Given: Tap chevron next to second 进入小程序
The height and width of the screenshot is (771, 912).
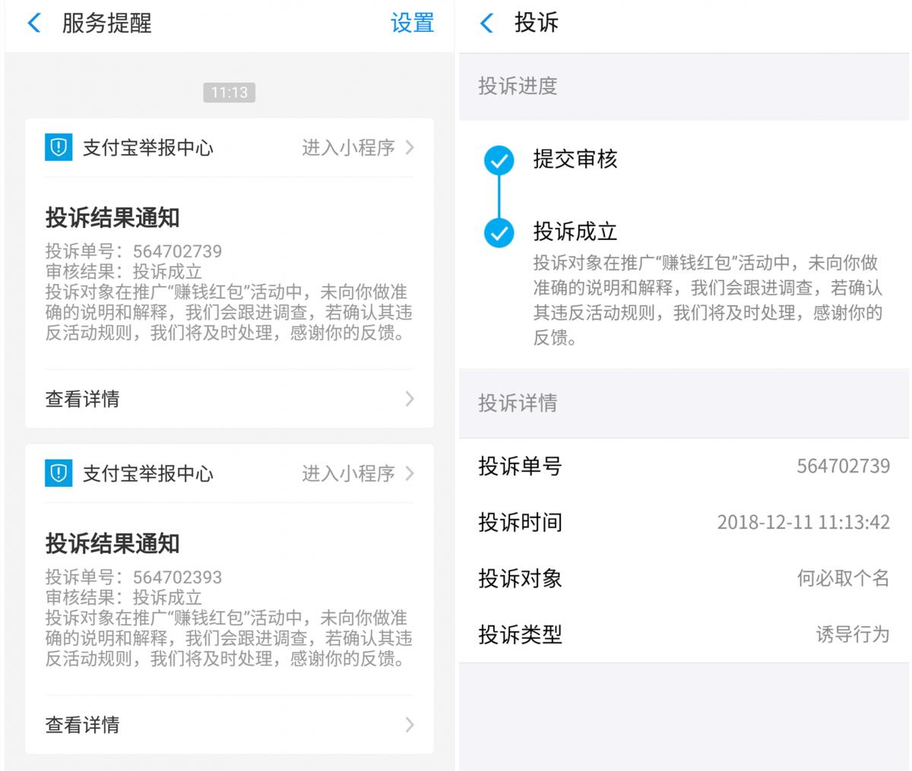Looking at the screenshot, I should [410, 473].
